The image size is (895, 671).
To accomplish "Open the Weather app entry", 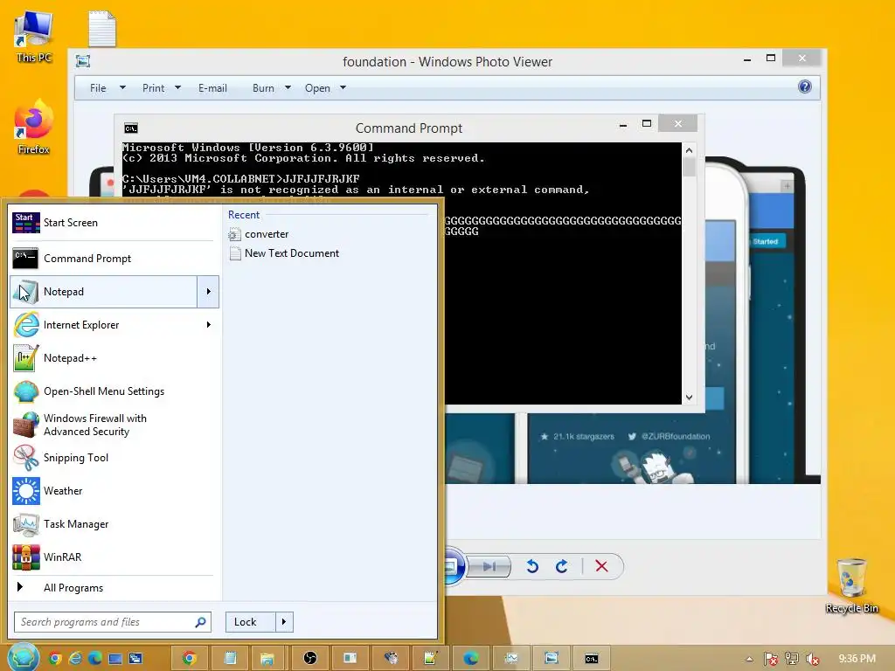I will pyautogui.click(x=113, y=491).
